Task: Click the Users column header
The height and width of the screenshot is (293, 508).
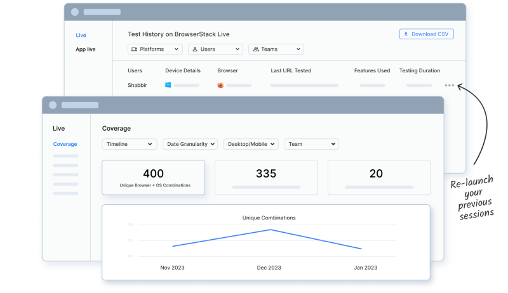Action: click(x=135, y=70)
